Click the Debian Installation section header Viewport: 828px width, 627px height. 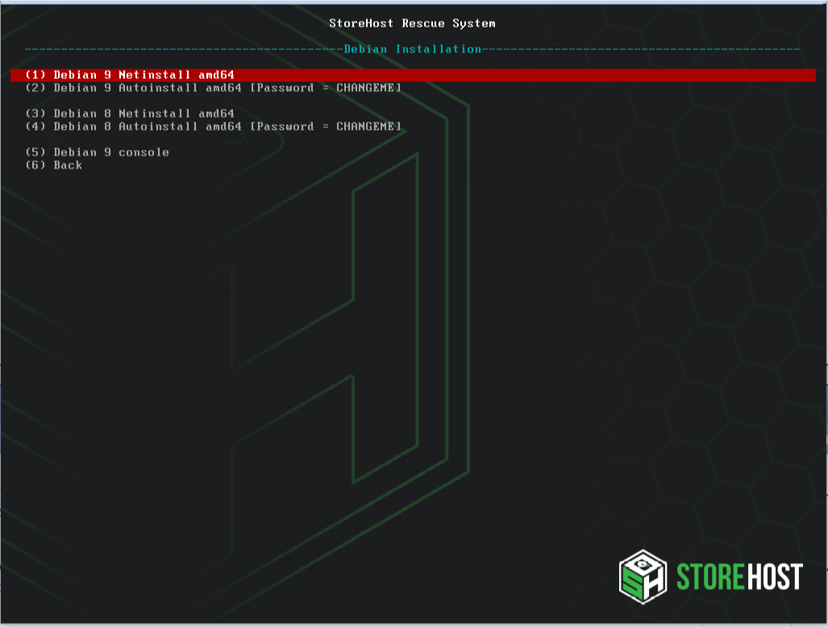click(x=412, y=49)
